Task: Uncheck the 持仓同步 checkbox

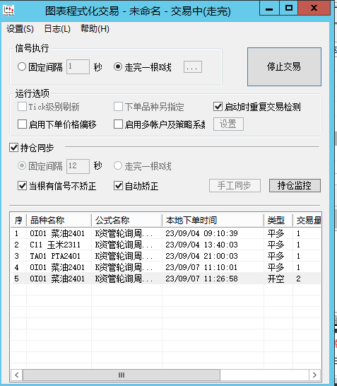Action: [13, 148]
